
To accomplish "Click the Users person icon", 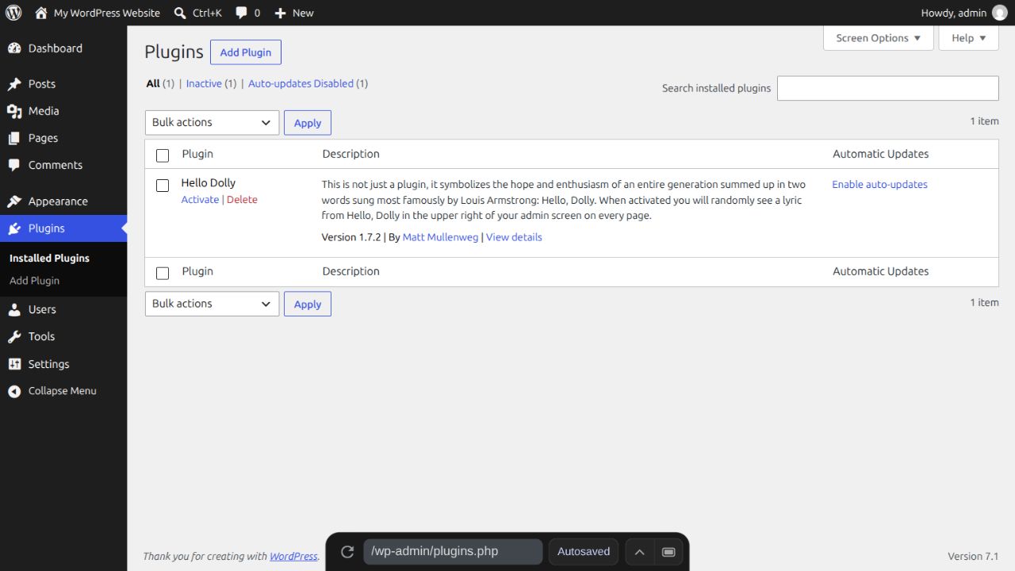I will 14,309.
